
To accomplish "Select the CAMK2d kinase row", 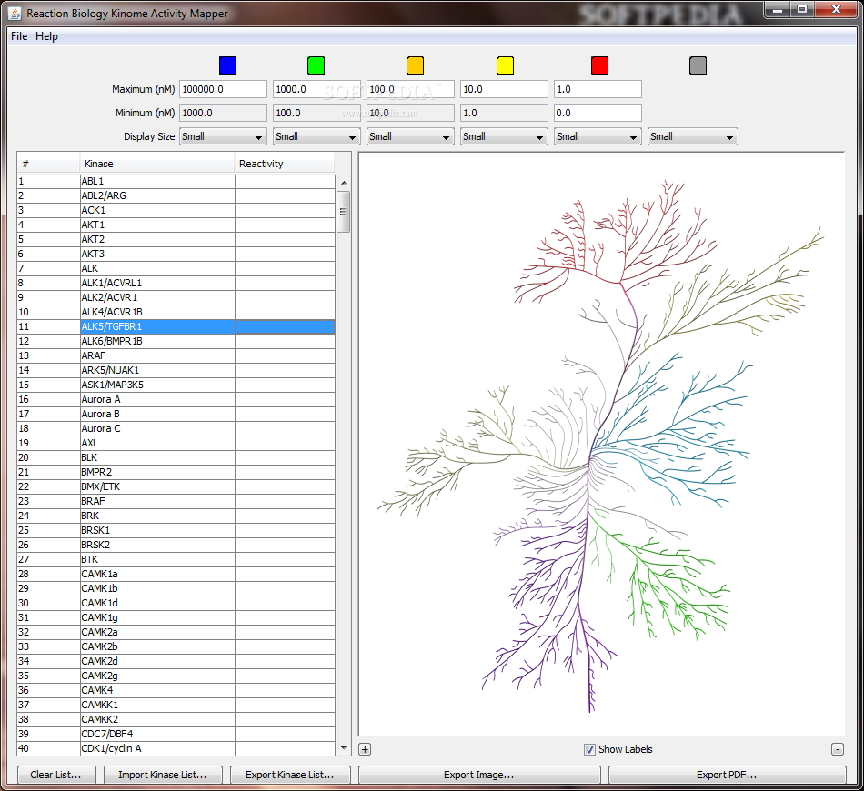I will pos(176,661).
